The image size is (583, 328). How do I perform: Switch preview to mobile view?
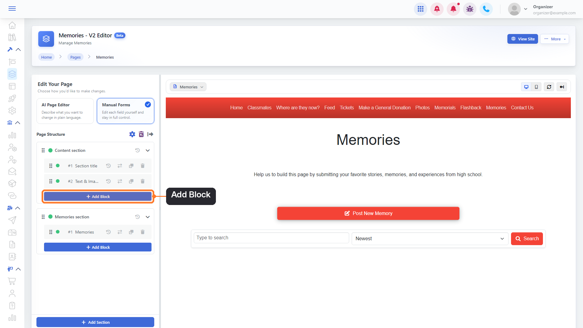coord(537,87)
